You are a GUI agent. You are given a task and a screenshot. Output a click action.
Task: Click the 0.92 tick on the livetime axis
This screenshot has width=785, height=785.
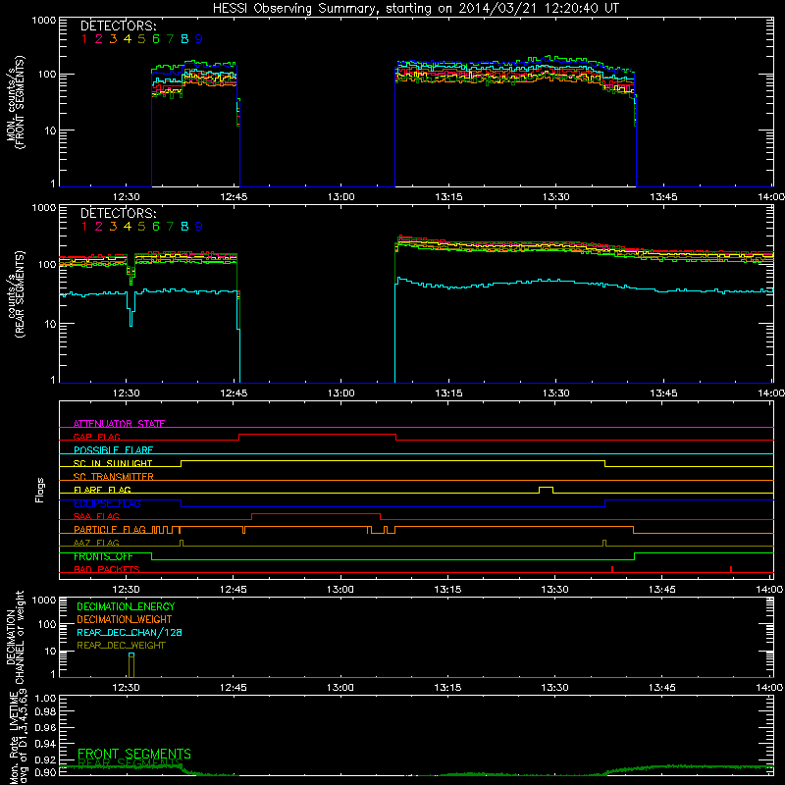[45, 760]
